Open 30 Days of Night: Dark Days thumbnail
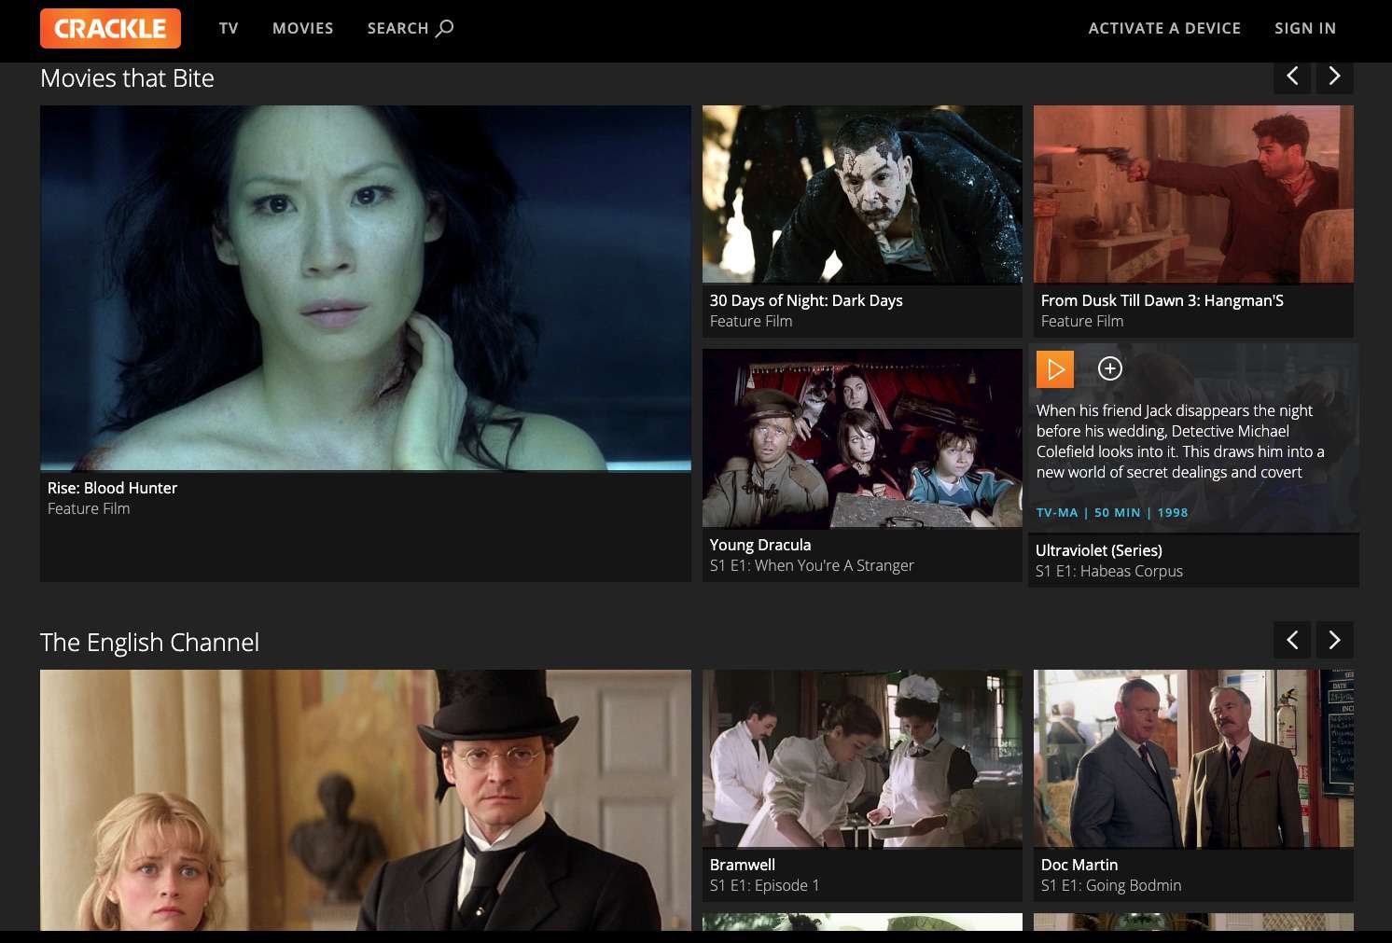 tap(862, 194)
